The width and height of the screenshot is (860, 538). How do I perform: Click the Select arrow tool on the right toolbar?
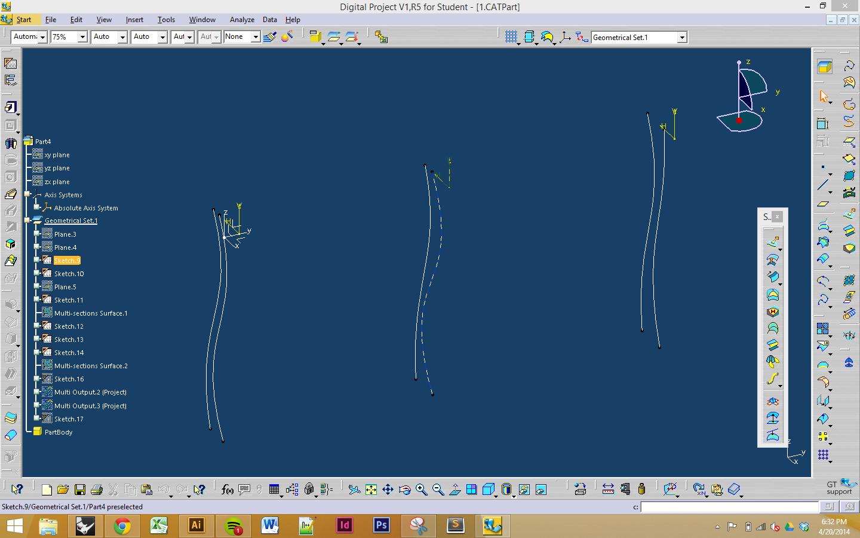824,97
